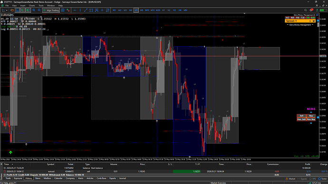
Task: Select the crosshair plus tool
Action: click(102, 10)
